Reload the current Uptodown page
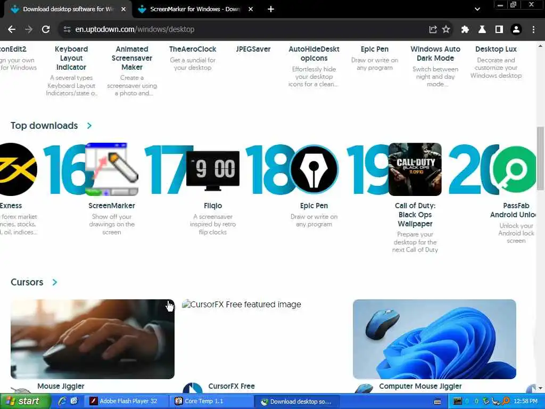 tap(46, 30)
